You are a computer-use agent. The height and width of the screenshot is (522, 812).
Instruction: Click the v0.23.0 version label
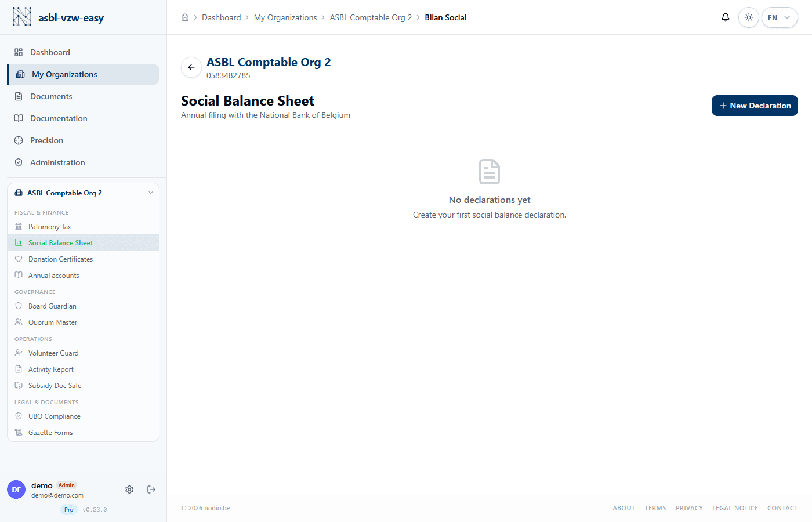point(95,510)
